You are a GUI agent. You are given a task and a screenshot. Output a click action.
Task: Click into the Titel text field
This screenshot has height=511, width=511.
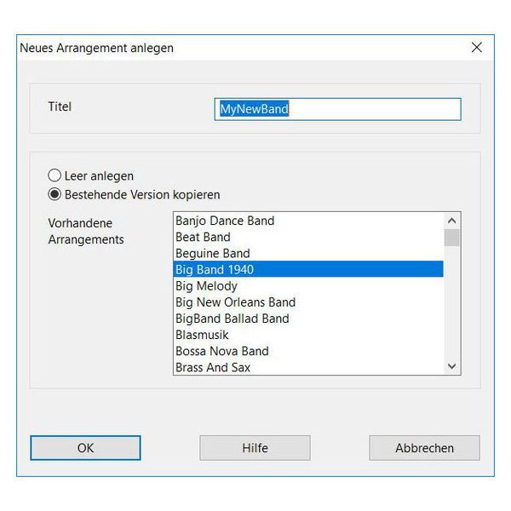point(337,109)
